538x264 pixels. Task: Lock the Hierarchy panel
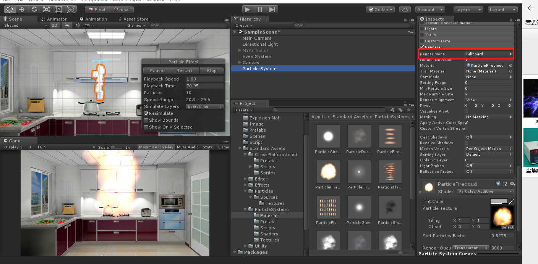405,19
